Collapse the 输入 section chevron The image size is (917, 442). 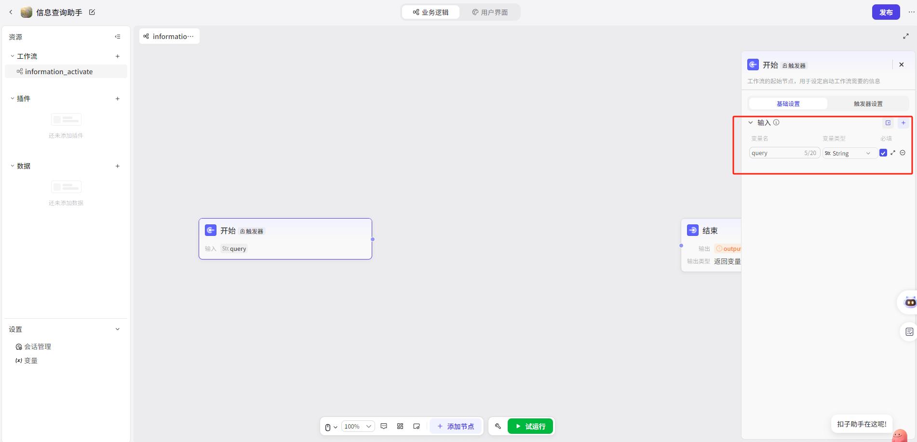(x=751, y=123)
